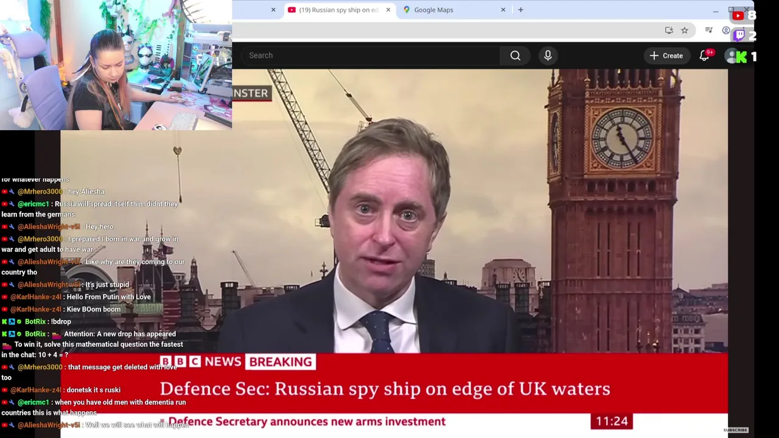
Task: Open the Create button menu
Action: click(666, 55)
